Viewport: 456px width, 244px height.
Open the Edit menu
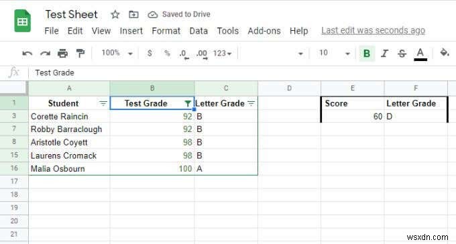click(x=75, y=31)
